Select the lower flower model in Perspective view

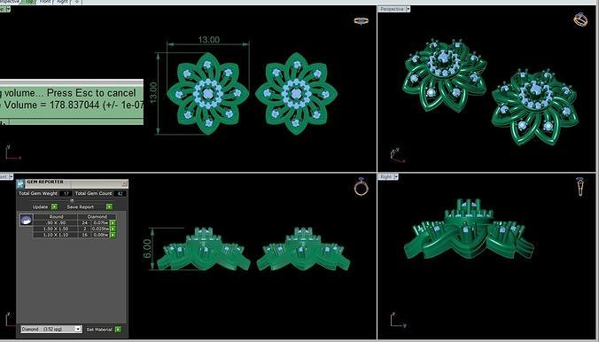(x=535, y=106)
